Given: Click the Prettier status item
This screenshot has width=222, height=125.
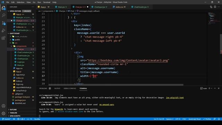Looking at the screenshot, I should (x=207, y=119).
